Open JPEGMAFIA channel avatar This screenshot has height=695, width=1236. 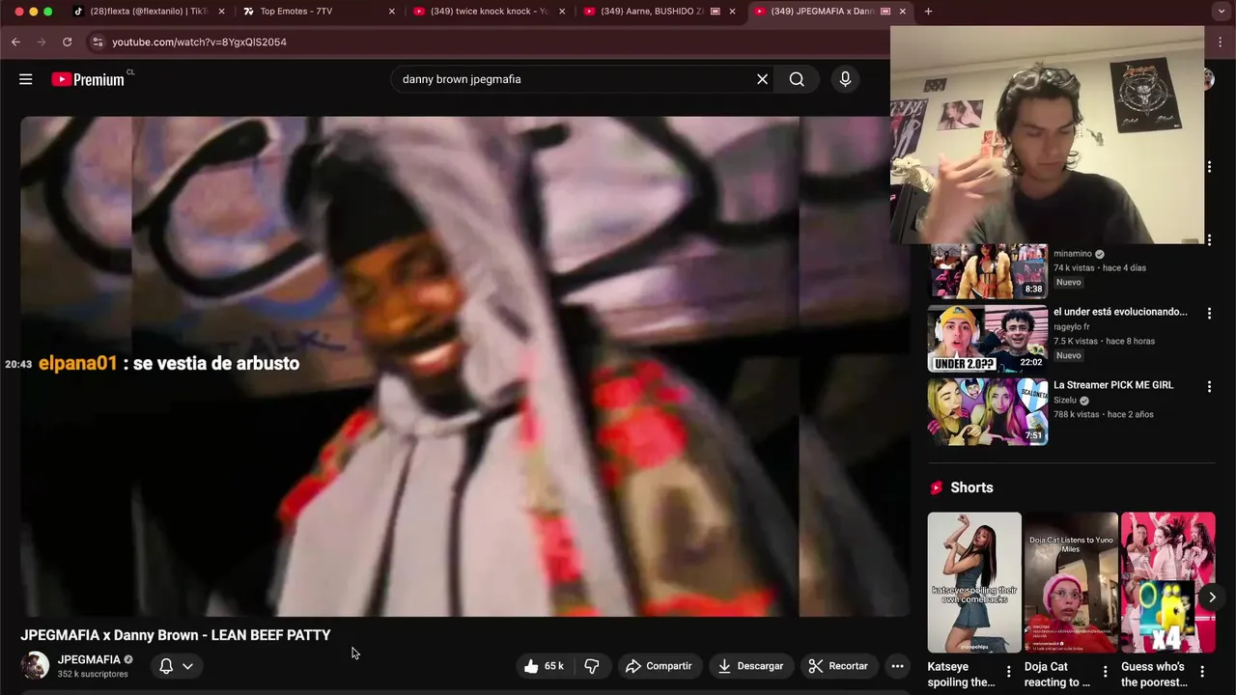coord(35,666)
